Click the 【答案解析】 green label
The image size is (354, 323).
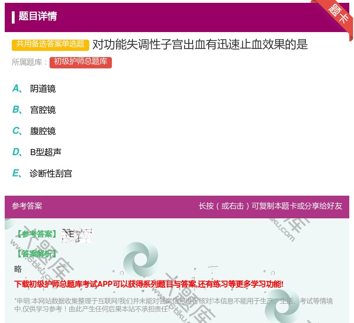[x=37, y=254]
